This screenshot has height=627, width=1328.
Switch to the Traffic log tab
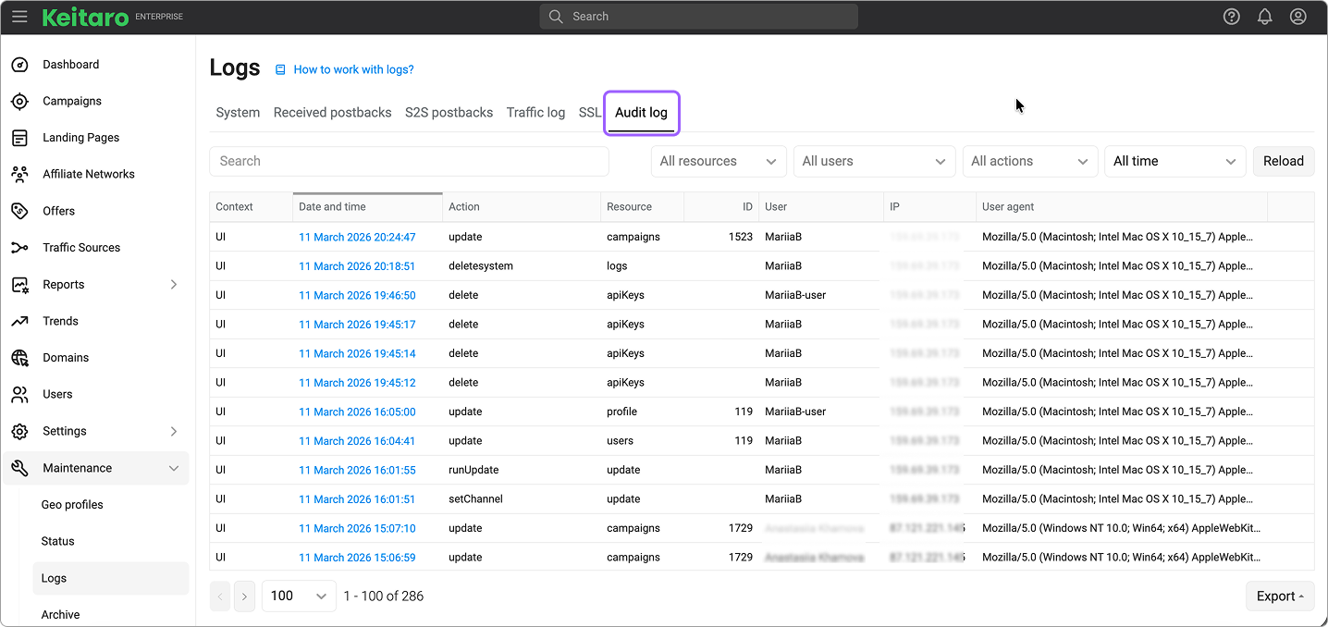point(535,113)
